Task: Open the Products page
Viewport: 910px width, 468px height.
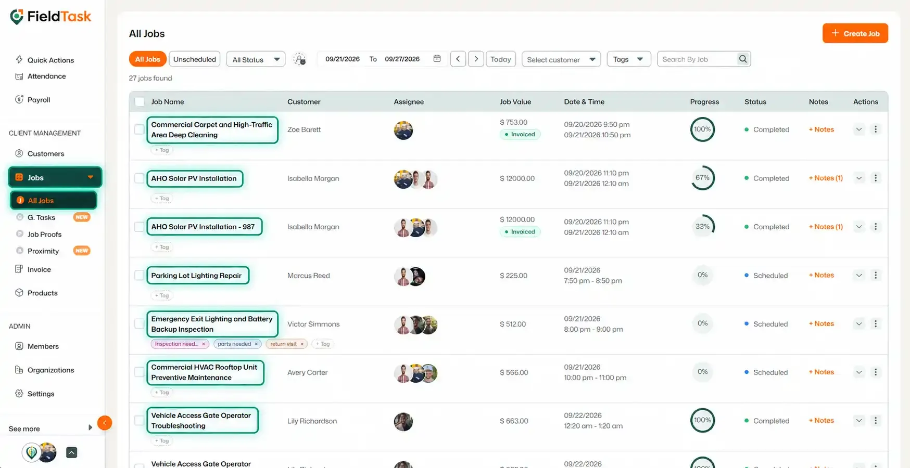Action: pos(36,293)
